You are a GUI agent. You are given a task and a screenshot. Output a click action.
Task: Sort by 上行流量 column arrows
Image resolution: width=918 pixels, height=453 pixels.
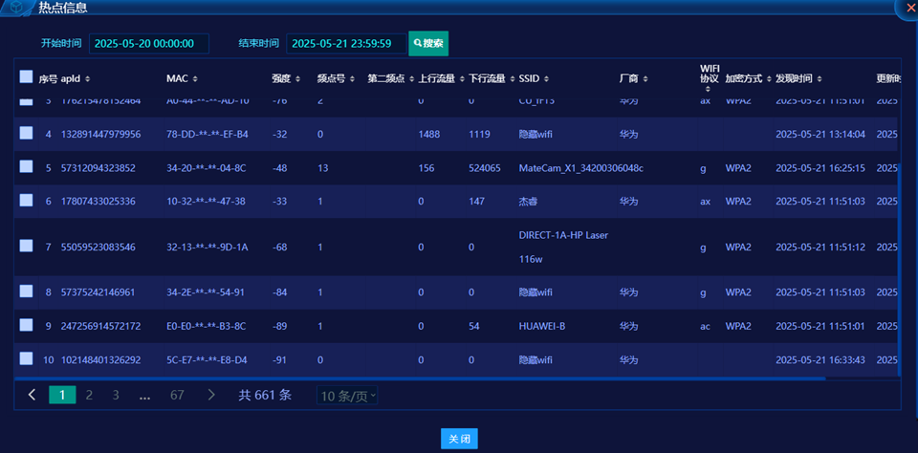click(x=461, y=79)
